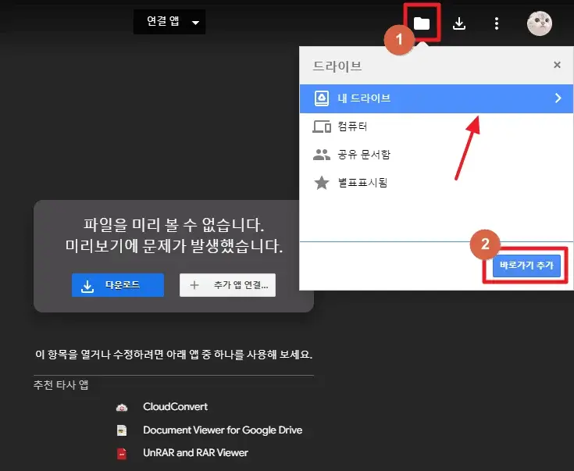Select 내 드라이브 in the list
The image size is (574, 471).
point(436,98)
